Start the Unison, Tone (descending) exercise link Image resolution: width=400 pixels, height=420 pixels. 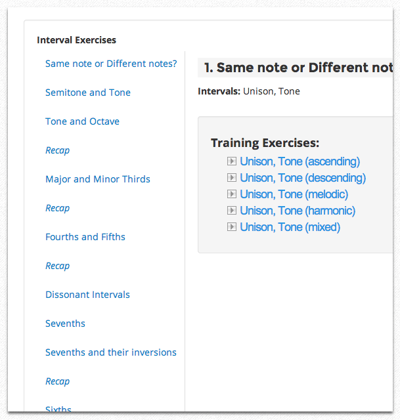303,178
